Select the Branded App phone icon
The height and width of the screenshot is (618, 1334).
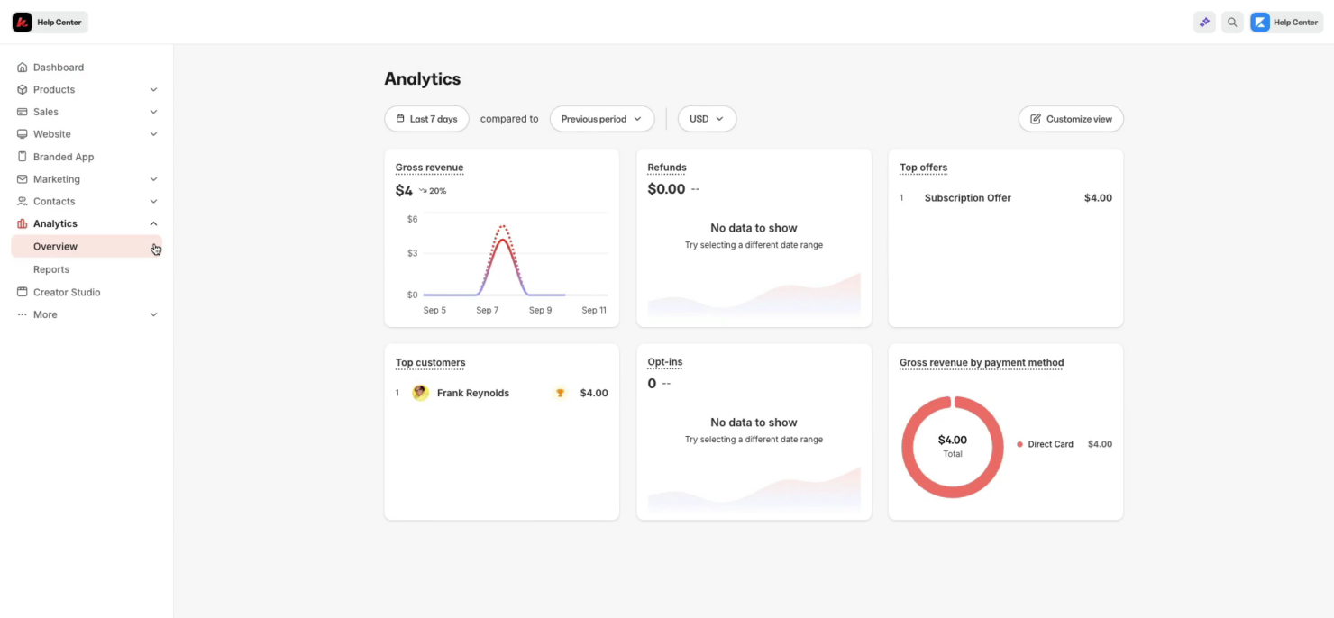click(20, 156)
